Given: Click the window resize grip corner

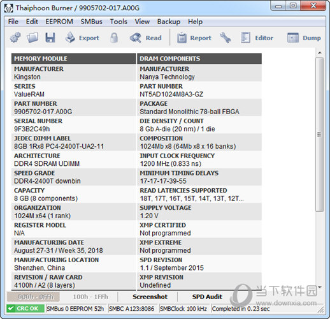Looking at the screenshot, I should coord(321,309).
